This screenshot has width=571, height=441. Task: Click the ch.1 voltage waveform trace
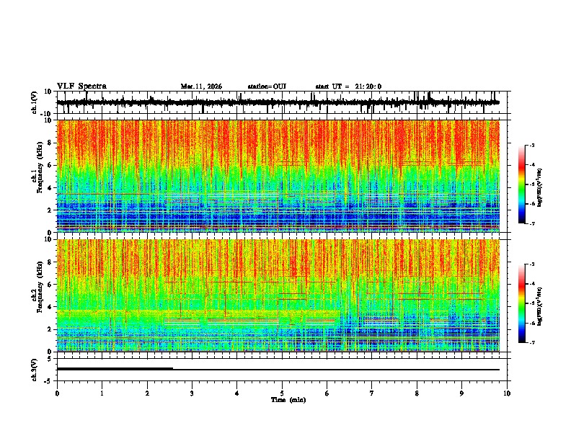point(278,102)
